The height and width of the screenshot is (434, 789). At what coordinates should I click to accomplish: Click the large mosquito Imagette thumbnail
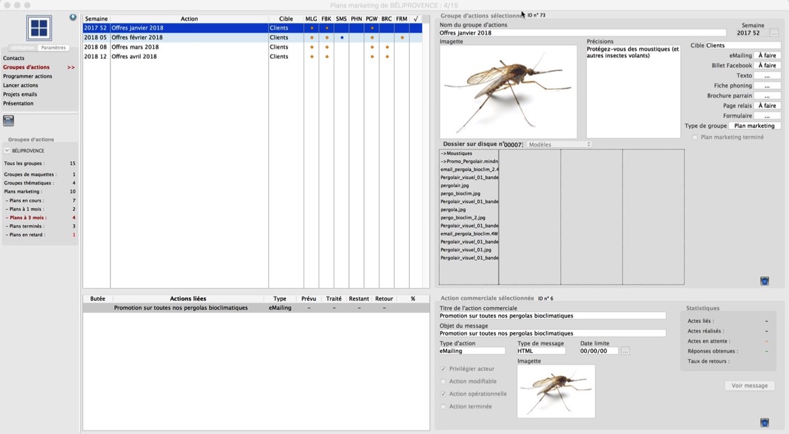(x=508, y=92)
